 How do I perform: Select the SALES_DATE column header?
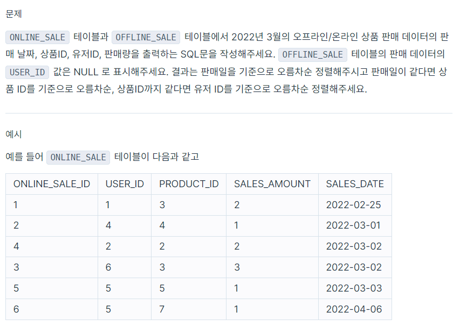355,184
